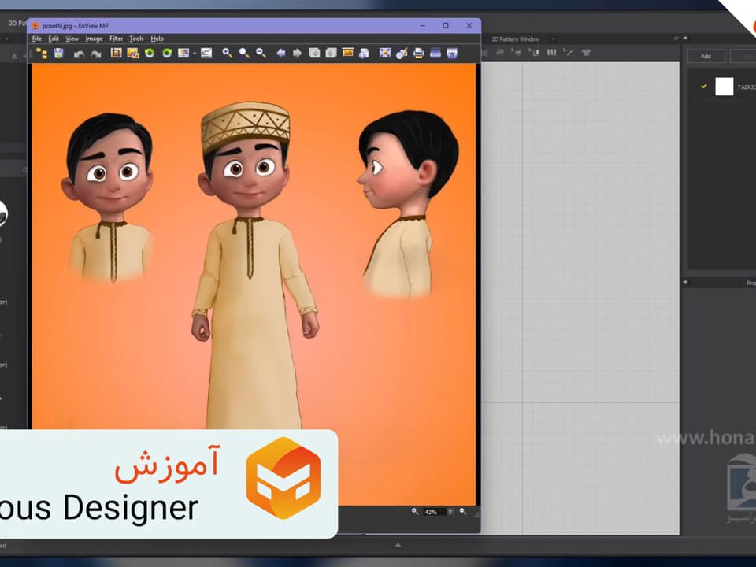
Task: Toggle the yellow checkmark beside FABRIC
Action: point(703,87)
